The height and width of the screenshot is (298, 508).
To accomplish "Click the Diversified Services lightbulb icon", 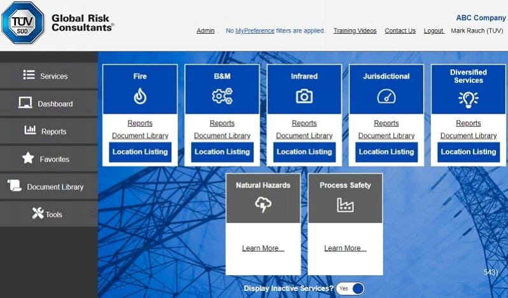I will tap(469, 100).
